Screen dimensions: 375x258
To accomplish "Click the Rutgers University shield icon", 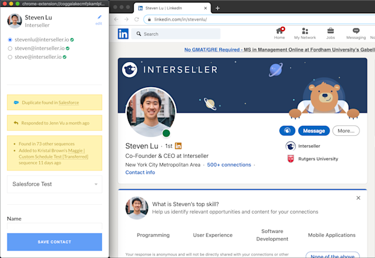I will point(291,159).
